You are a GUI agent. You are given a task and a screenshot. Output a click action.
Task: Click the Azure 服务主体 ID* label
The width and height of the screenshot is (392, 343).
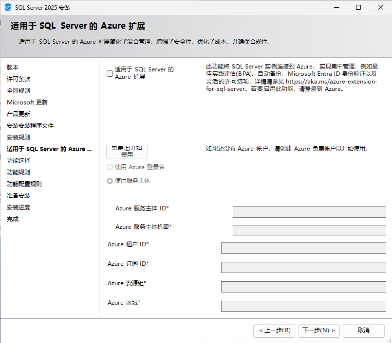(142, 208)
